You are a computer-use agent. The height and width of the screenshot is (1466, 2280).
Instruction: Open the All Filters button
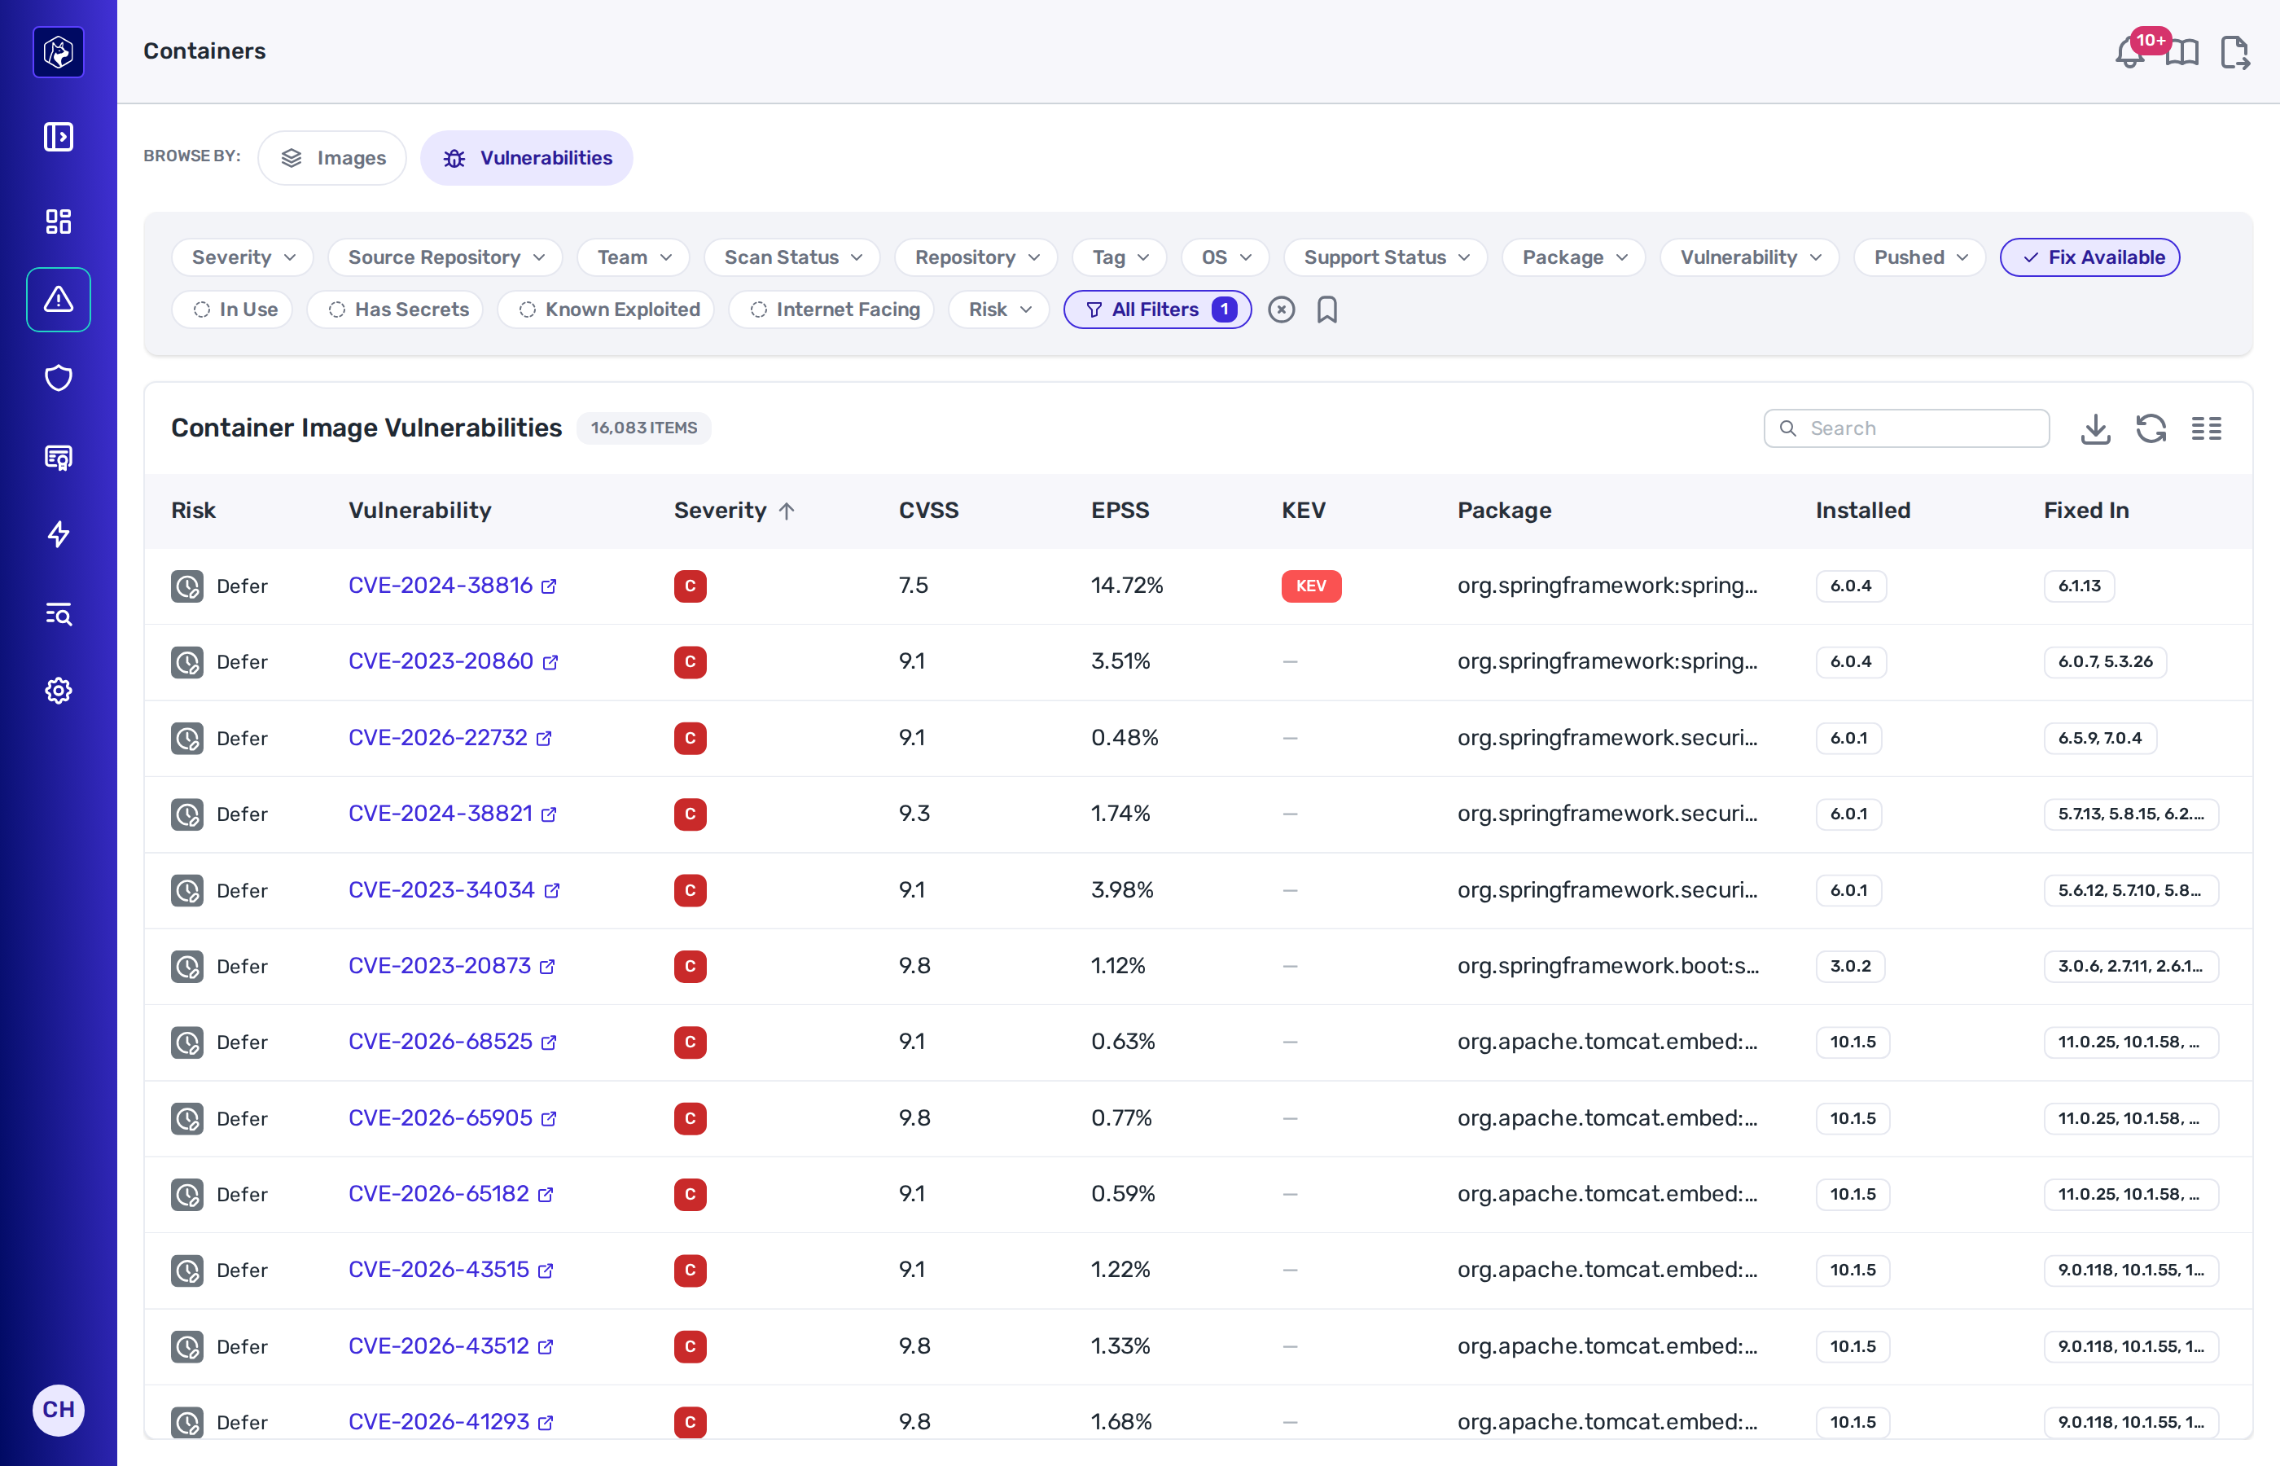tap(1157, 309)
